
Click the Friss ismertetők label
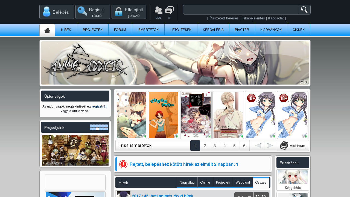click(135, 146)
